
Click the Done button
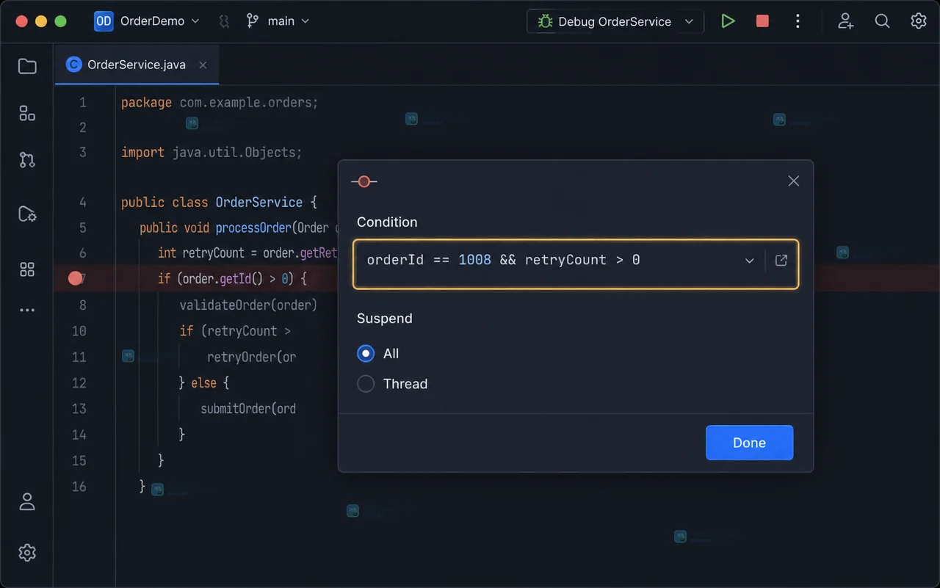point(749,443)
